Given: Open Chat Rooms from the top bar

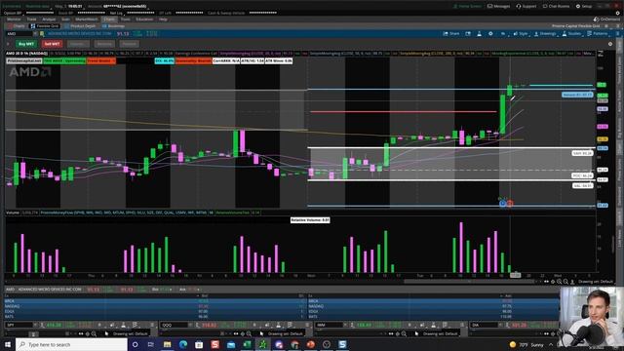Looking at the screenshot, I should click(556, 7).
